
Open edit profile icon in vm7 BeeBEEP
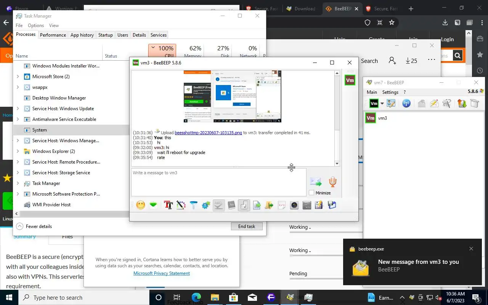click(391, 103)
